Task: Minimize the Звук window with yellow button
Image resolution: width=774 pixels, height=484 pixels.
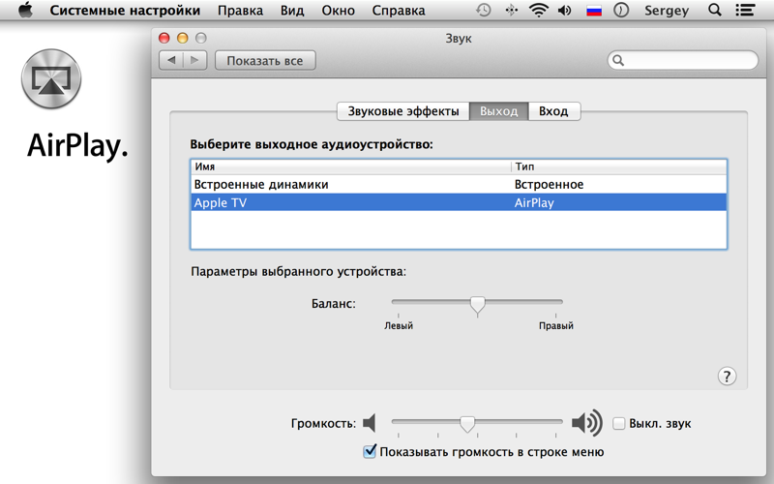Action: coord(182,38)
